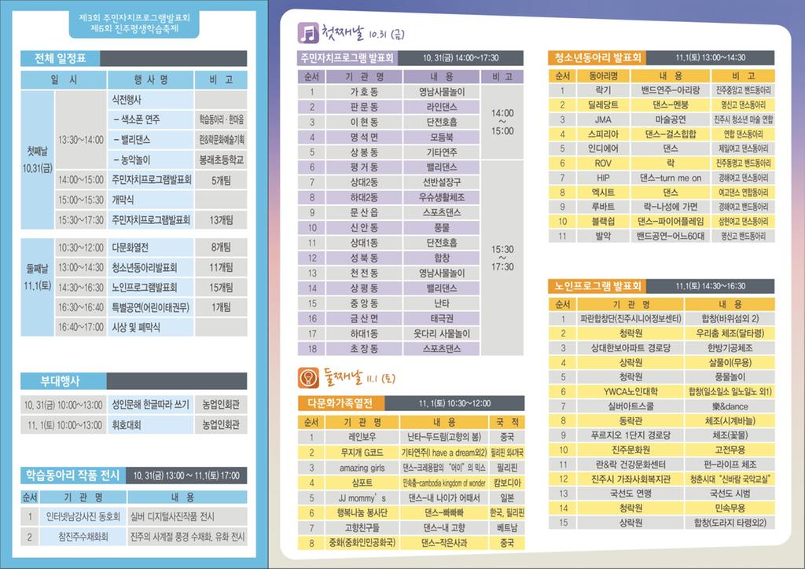Select the 우슈생활체조 content cell
The image size is (805, 569).
tap(442, 197)
